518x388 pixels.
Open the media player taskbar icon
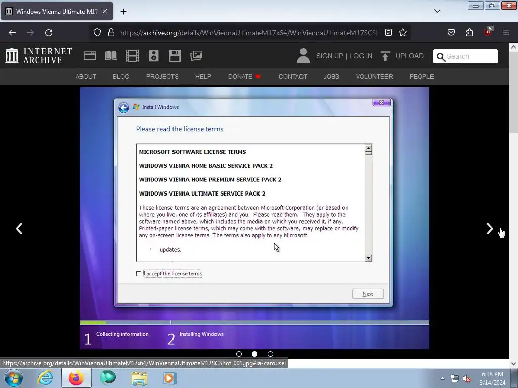[x=170, y=378]
